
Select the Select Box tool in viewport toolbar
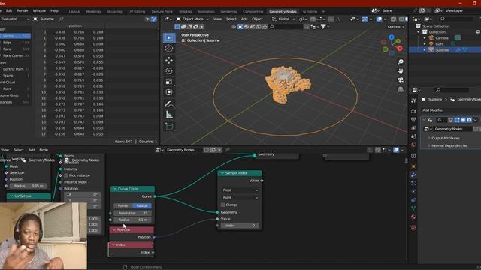[x=169, y=38]
